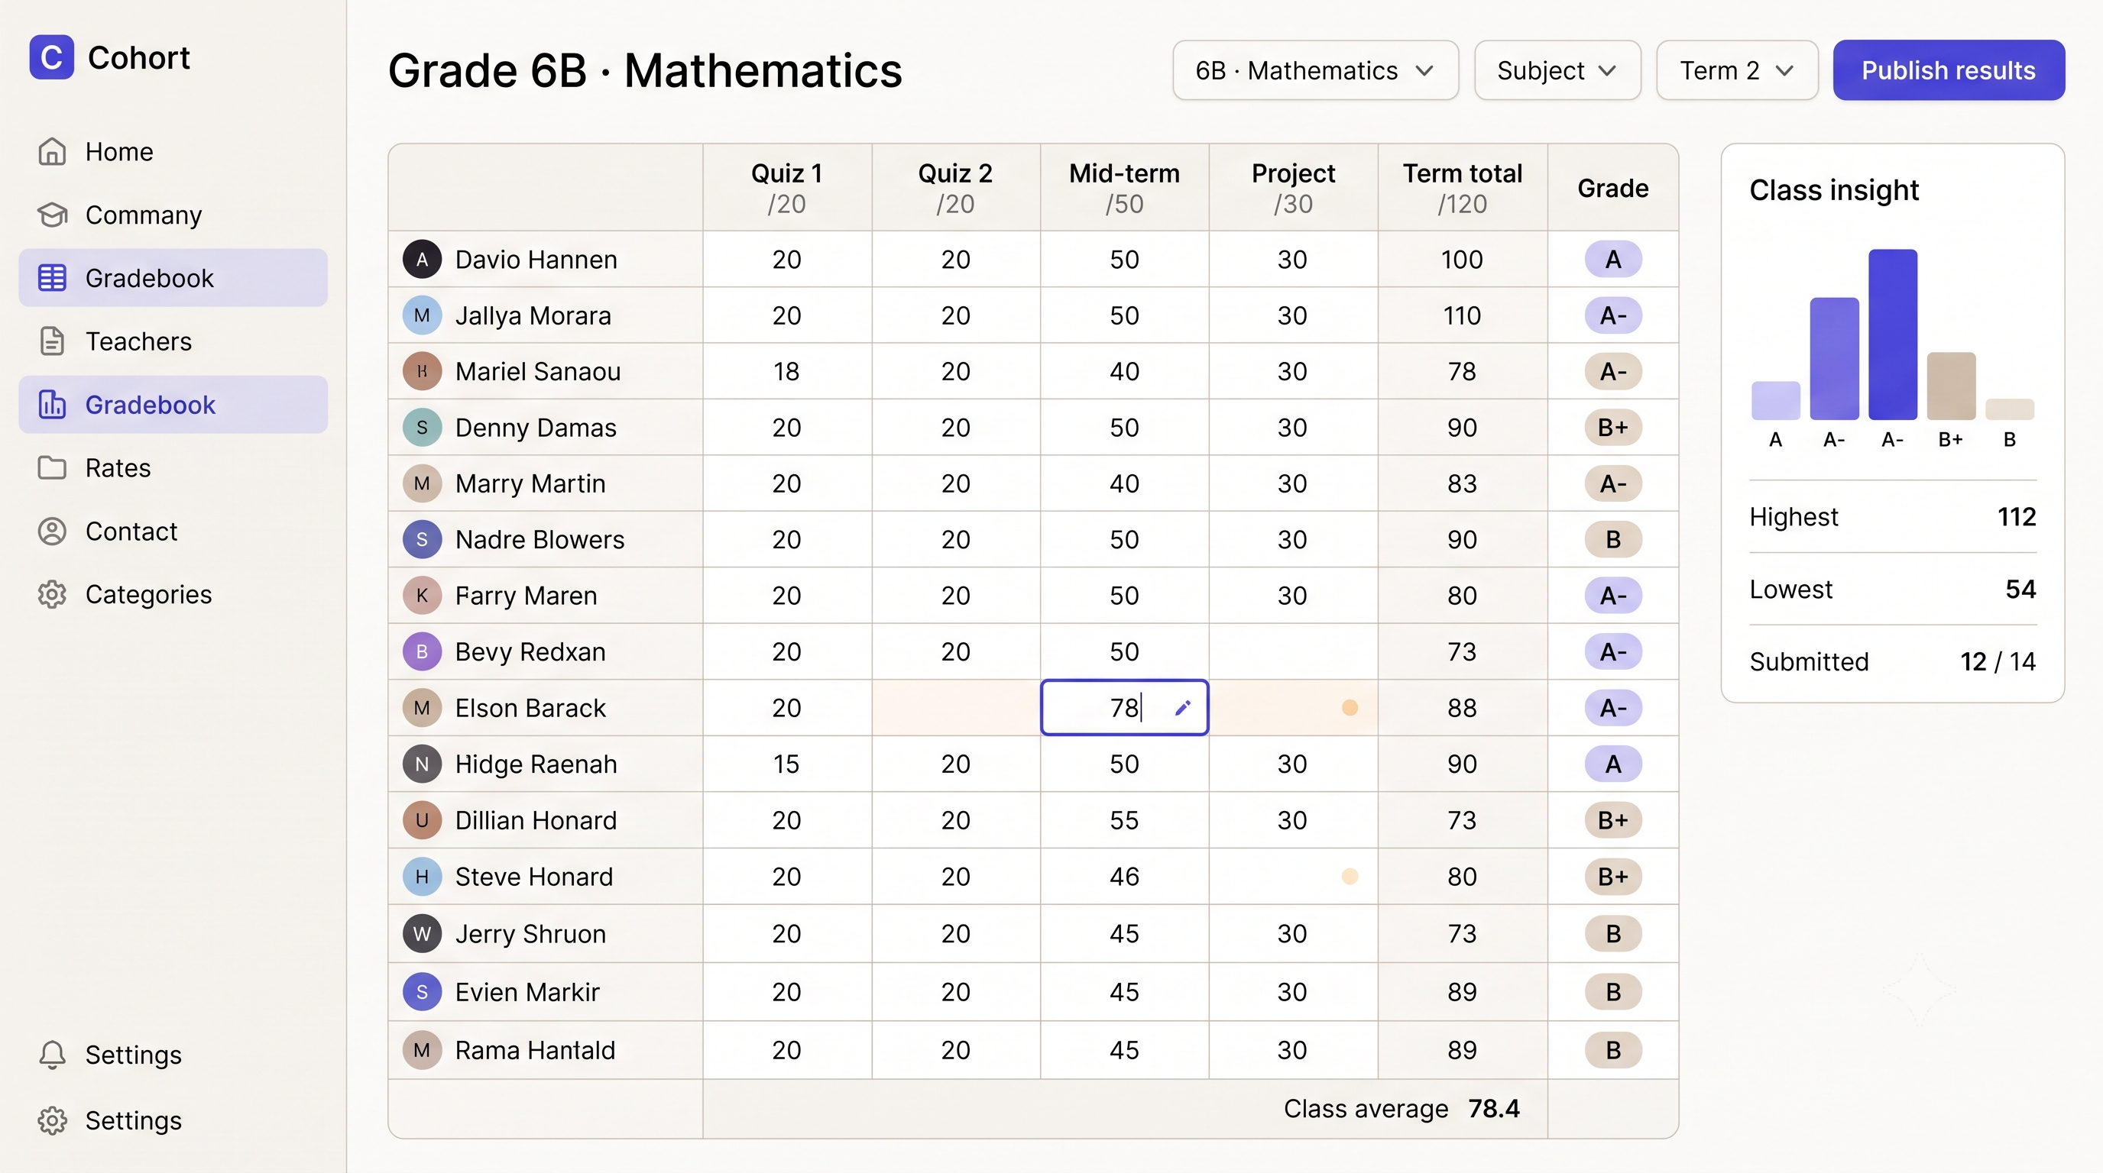This screenshot has width=2103, height=1173.
Task: Click the folder icon beside Rates
Action: click(52, 468)
